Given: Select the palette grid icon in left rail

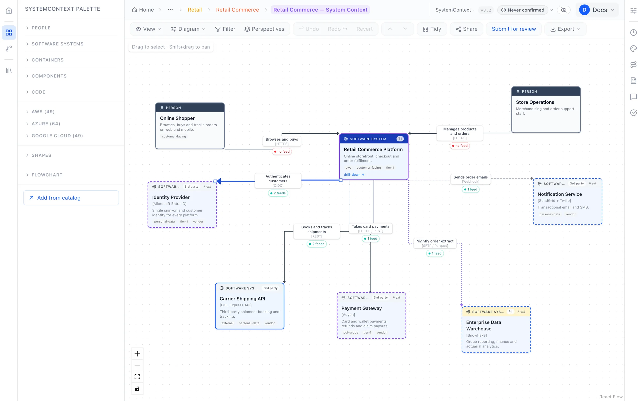Looking at the screenshot, I should (x=9, y=33).
